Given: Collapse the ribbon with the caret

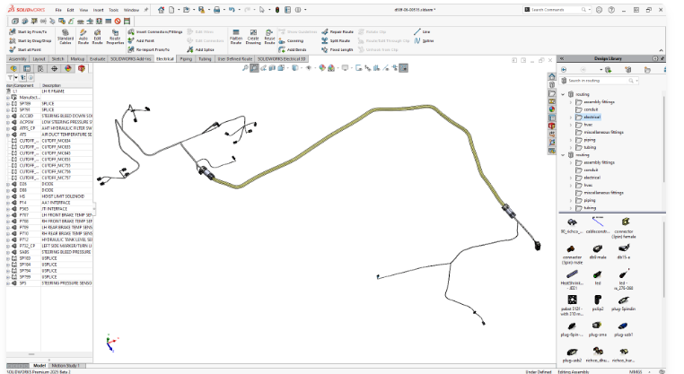Looking at the screenshot, I should coord(661,50).
